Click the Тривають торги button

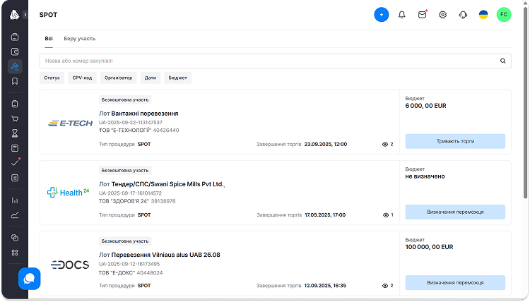click(x=455, y=141)
